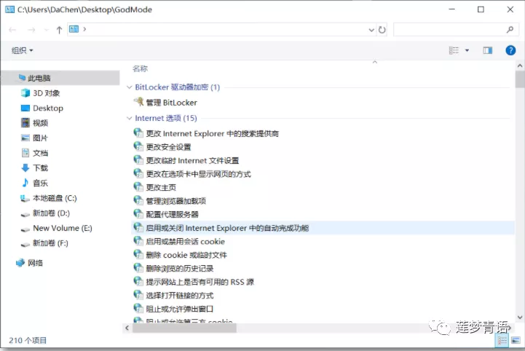525x351 pixels.
Task: Open 文档 folder in sidebar
Action: pos(34,153)
